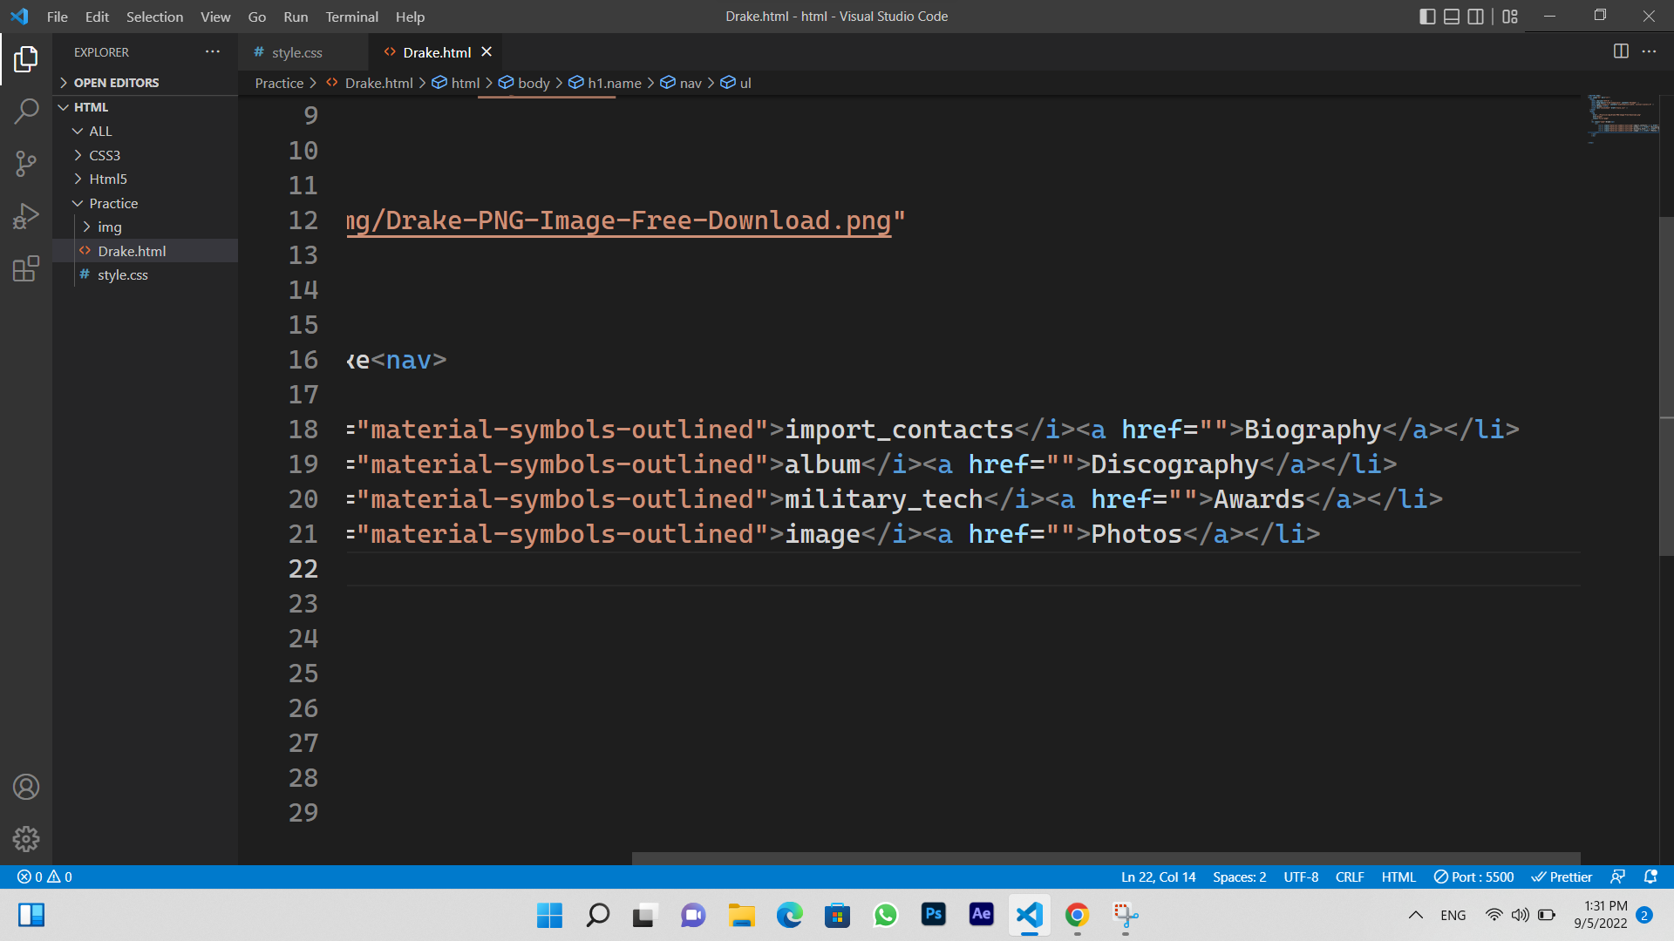The image size is (1674, 941).
Task: Open Windows Start menu
Action: tap(549, 915)
